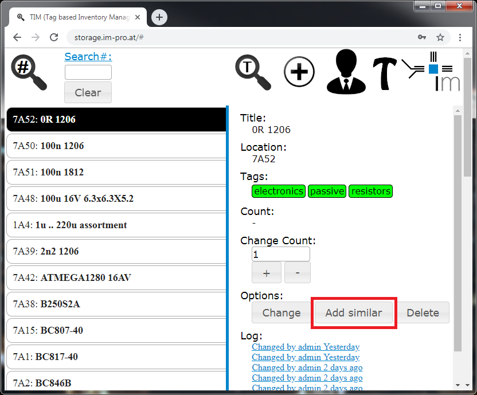Focus the Search# input field

88,72
